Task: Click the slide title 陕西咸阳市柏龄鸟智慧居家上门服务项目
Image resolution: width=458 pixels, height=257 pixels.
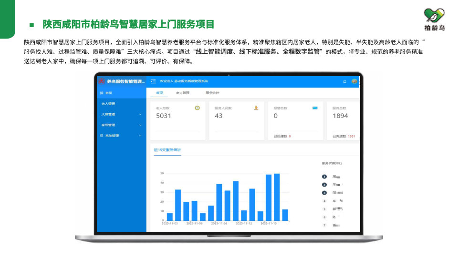Action: [128, 24]
